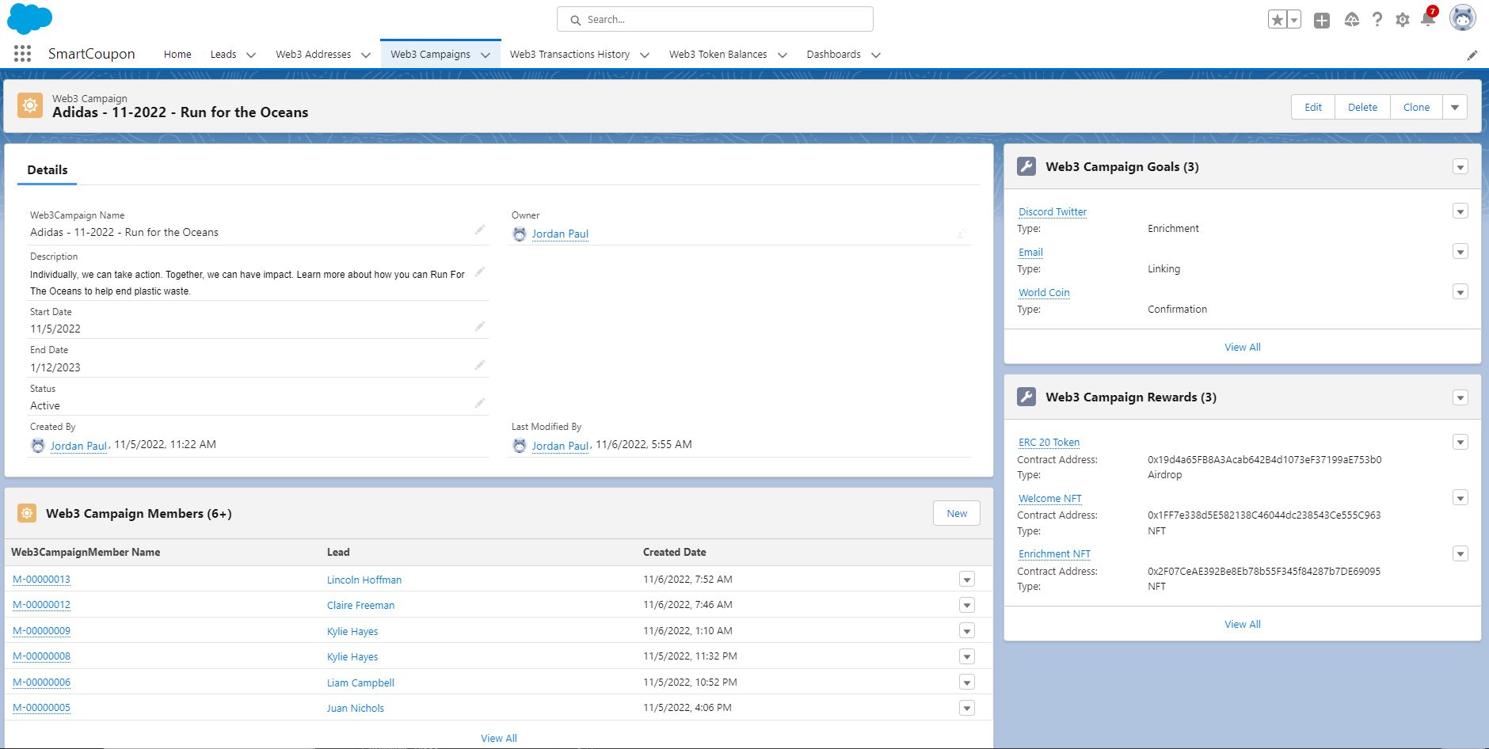1489x749 pixels.
Task: Open the App Launcher grid icon
Action: (22, 54)
